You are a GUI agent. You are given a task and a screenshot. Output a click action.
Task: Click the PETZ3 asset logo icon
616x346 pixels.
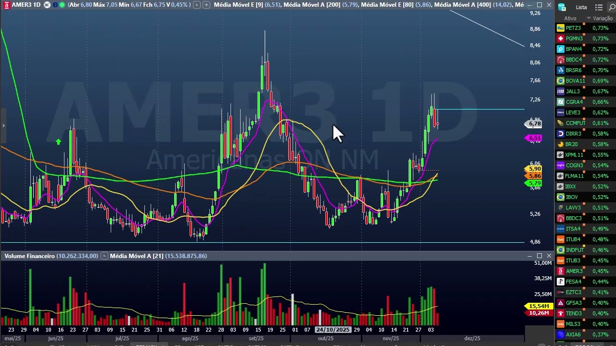[560, 28]
